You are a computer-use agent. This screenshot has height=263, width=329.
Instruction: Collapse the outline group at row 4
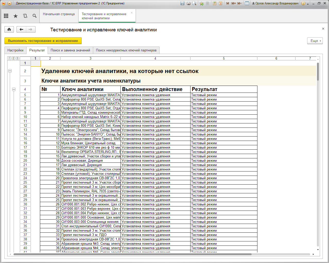[x=14, y=89]
